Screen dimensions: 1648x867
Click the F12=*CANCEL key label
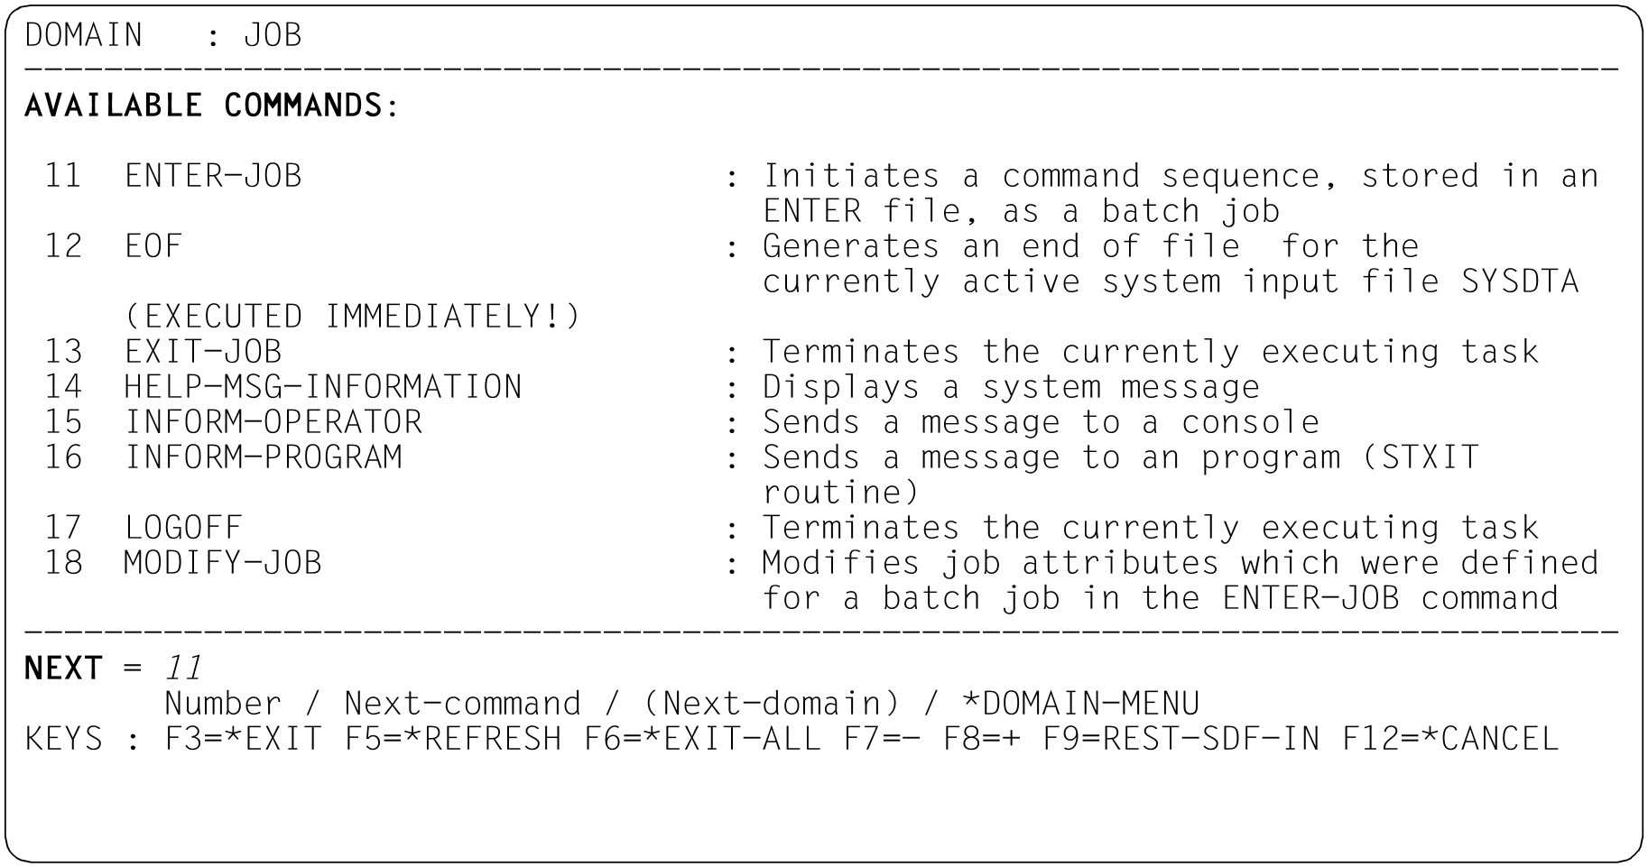pyautogui.click(x=1450, y=739)
